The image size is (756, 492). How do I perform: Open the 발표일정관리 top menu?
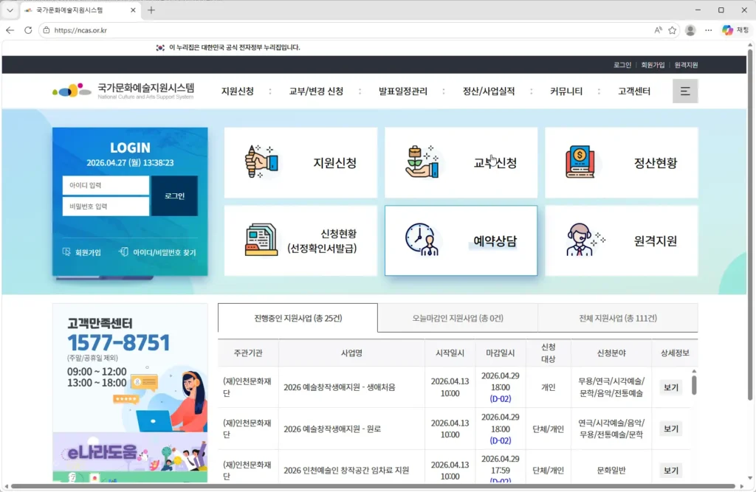402,91
